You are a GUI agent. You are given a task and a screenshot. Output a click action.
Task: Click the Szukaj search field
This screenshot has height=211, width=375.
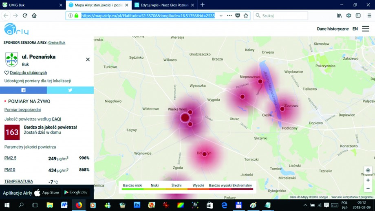click(280, 15)
